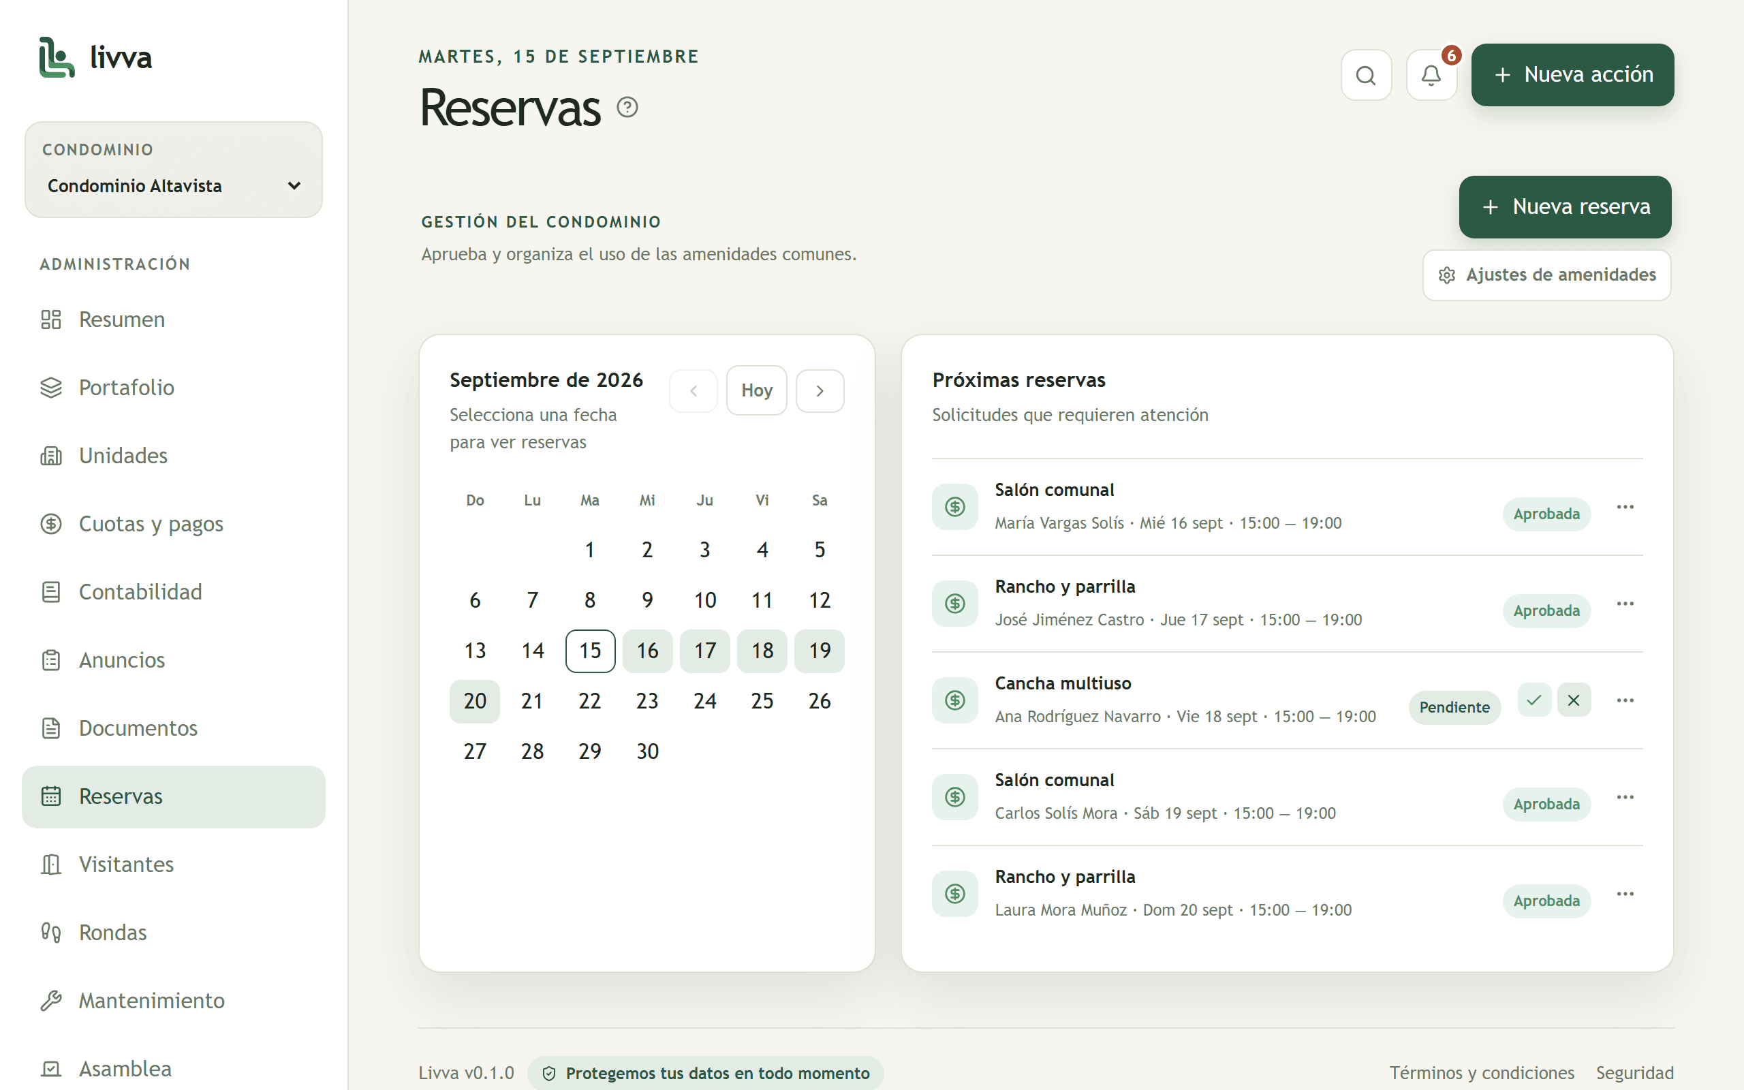This screenshot has width=1744, height=1090.
Task: Open Anuncios in the sidebar
Action: tap(174, 659)
